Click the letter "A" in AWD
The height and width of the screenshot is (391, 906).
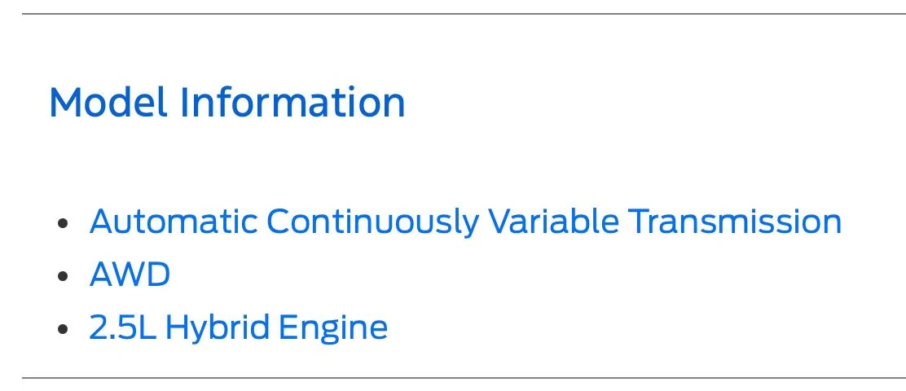(102, 275)
